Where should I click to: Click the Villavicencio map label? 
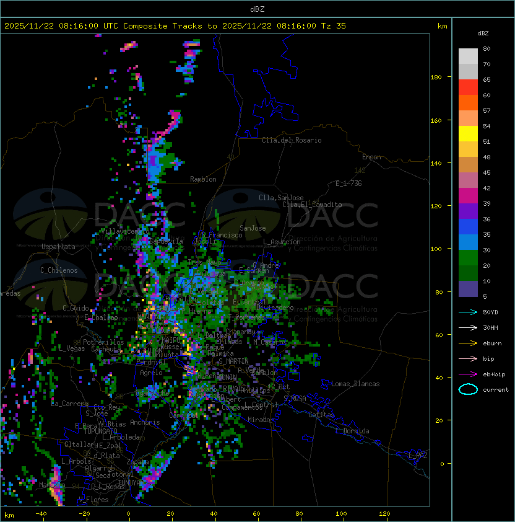(x=125, y=231)
